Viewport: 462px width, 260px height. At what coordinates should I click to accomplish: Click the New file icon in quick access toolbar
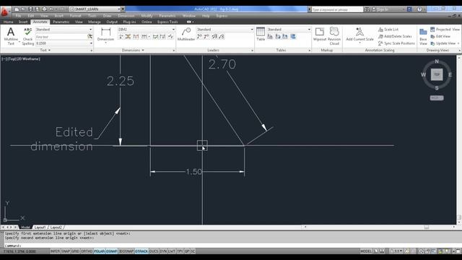pyautogui.click(x=17, y=9)
